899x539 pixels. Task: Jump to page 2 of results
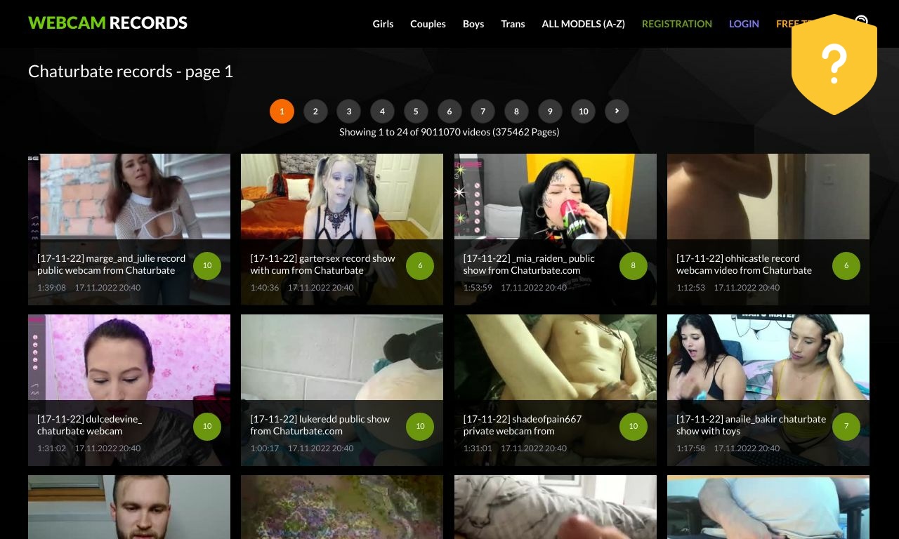(x=315, y=111)
